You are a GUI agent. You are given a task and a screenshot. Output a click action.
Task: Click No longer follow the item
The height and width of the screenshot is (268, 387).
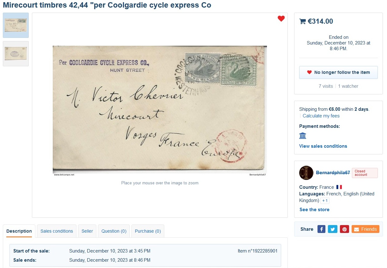pyautogui.click(x=338, y=72)
